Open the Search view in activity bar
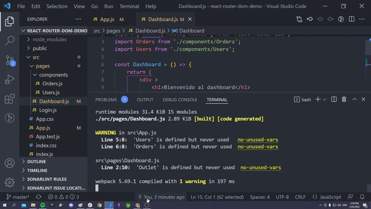The width and height of the screenshot is (371, 209). pos(9,41)
